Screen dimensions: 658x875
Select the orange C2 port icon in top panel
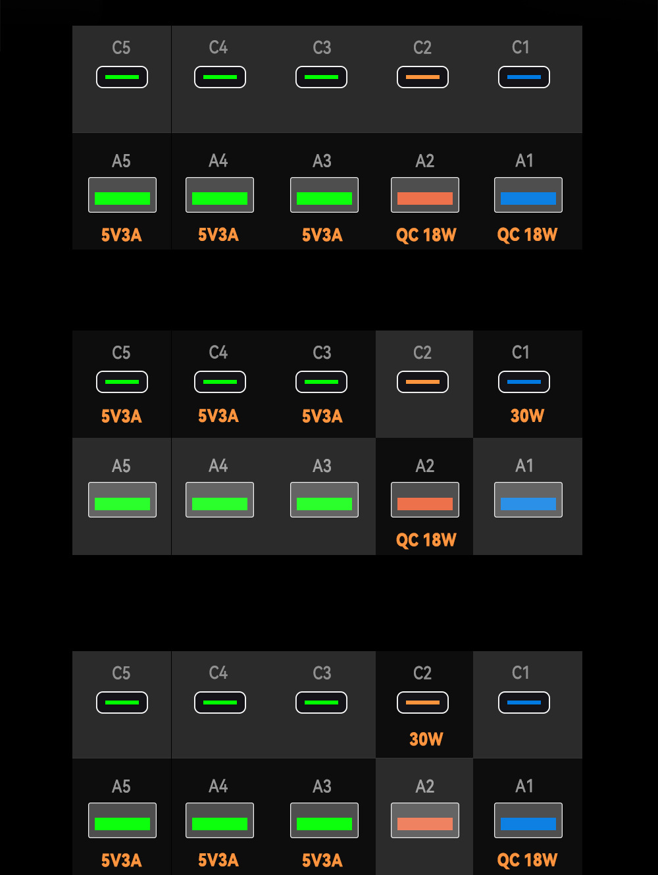[x=422, y=77]
